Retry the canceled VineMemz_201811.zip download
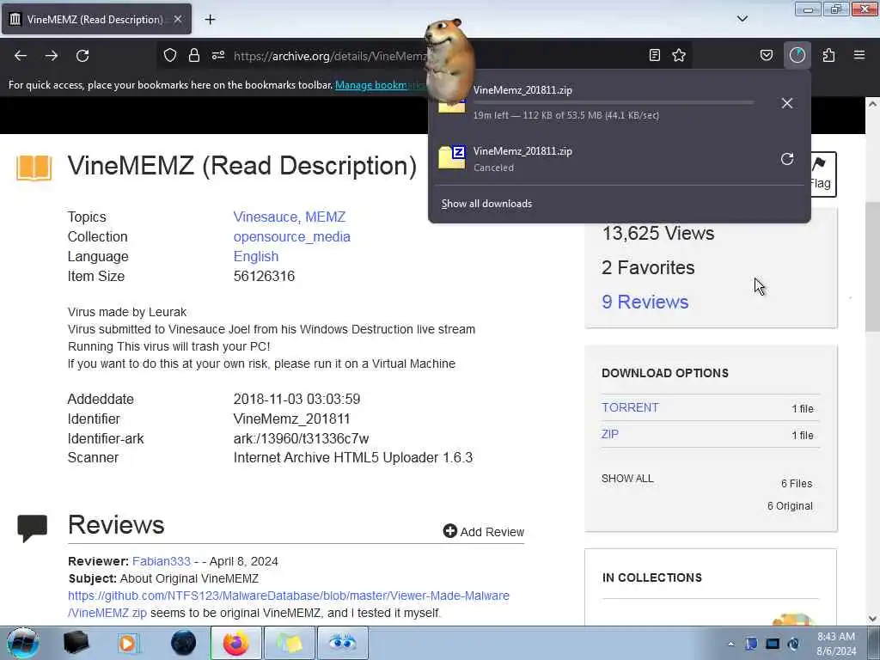 click(787, 159)
